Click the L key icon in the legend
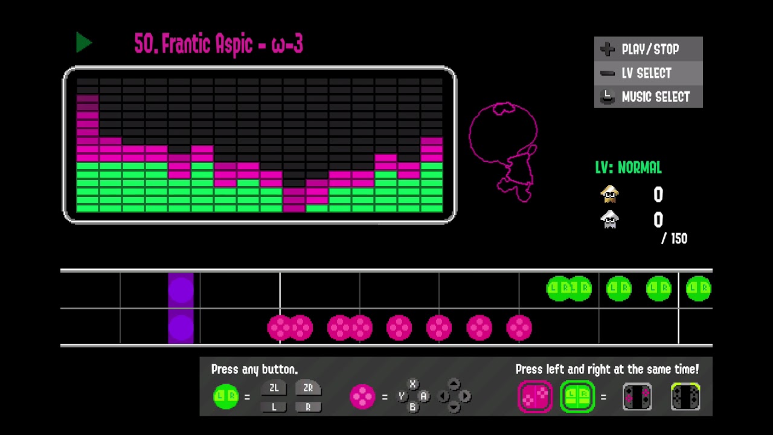The height and width of the screenshot is (435, 773). click(274, 407)
